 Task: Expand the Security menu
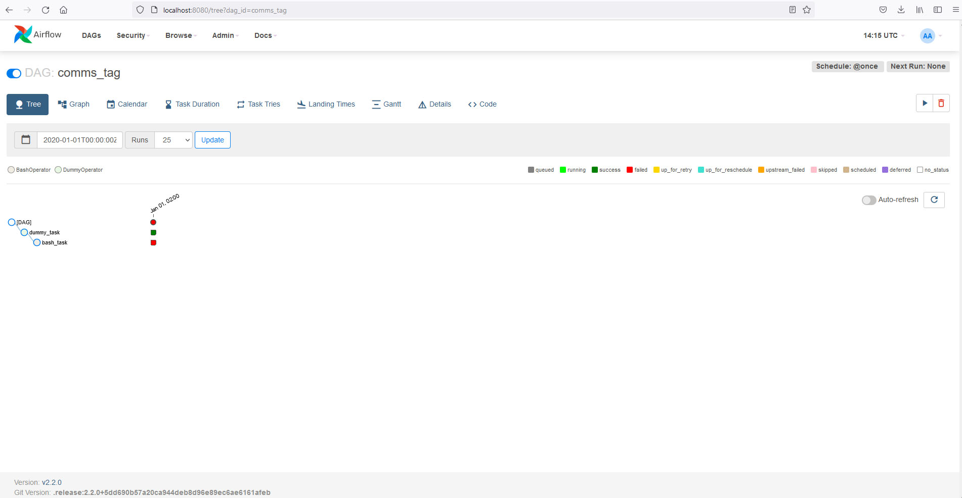[x=133, y=35]
